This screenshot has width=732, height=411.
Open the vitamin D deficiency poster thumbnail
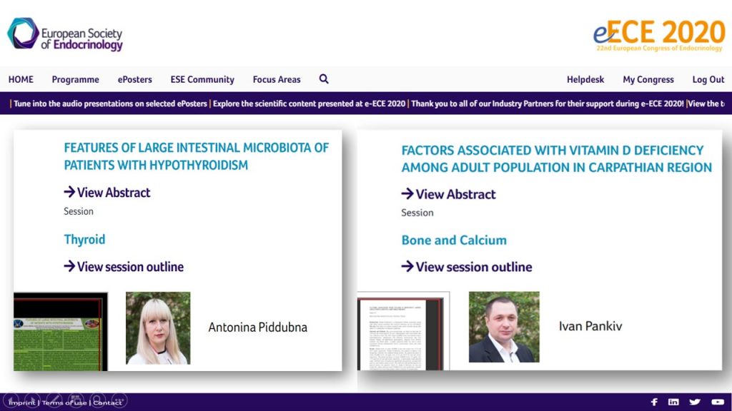point(403,330)
